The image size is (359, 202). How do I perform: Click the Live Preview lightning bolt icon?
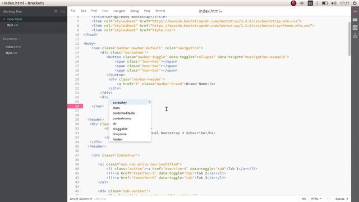pyautogui.click(x=355, y=11)
